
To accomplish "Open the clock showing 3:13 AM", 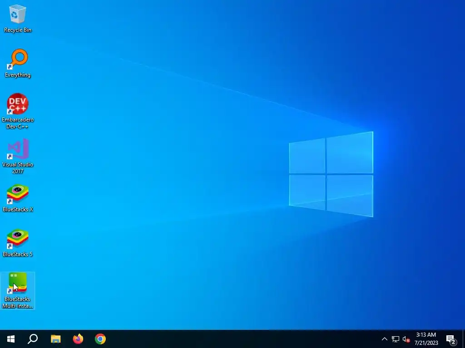I will pos(426,339).
